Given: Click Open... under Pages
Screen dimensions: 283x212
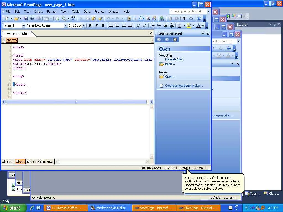Looking at the screenshot, I should point(170,76).
